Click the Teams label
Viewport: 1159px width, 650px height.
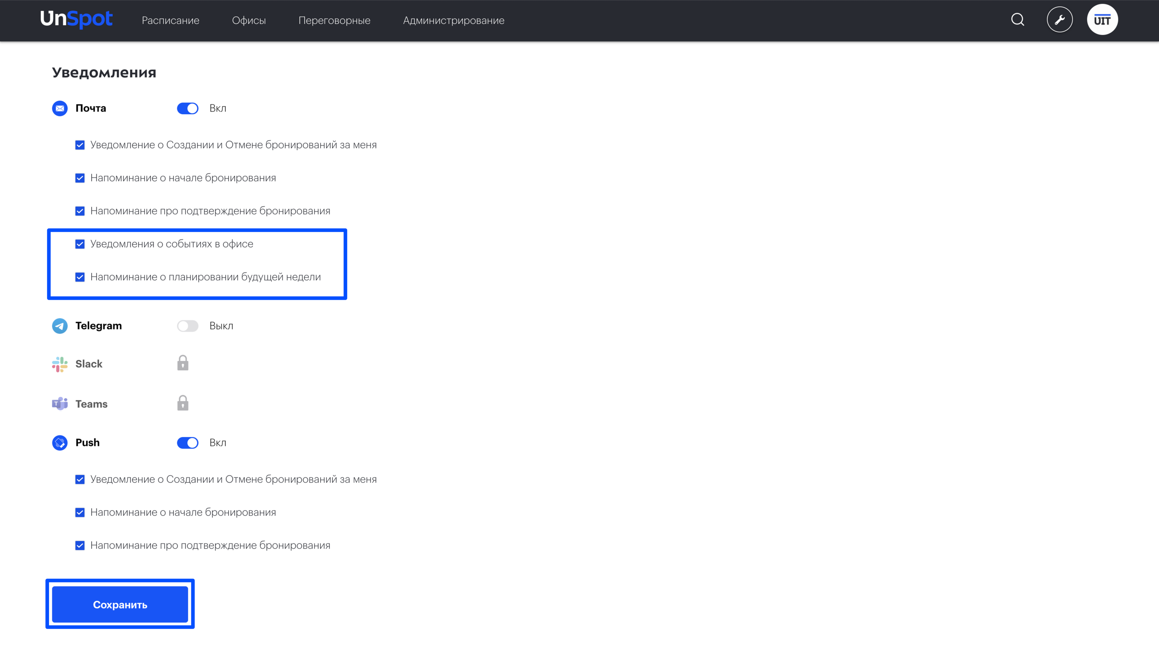pos(91,404)
